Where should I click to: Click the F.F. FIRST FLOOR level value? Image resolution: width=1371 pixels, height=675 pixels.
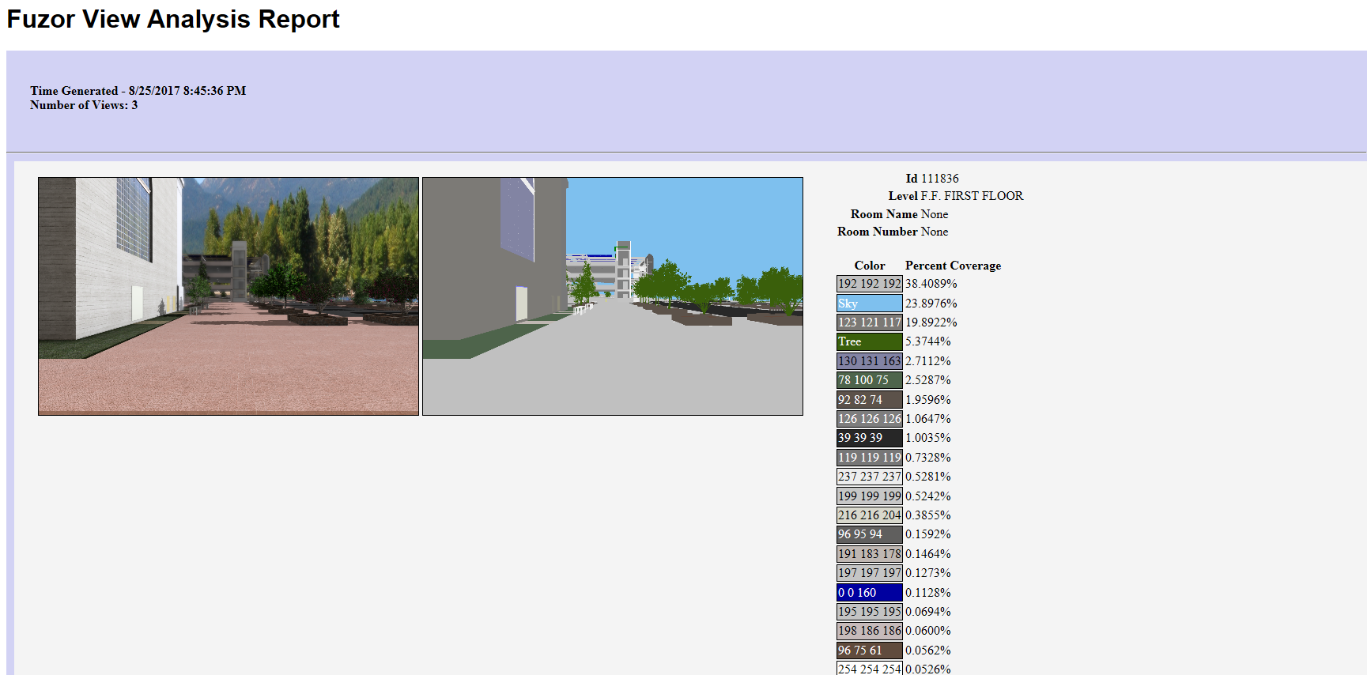972,196
